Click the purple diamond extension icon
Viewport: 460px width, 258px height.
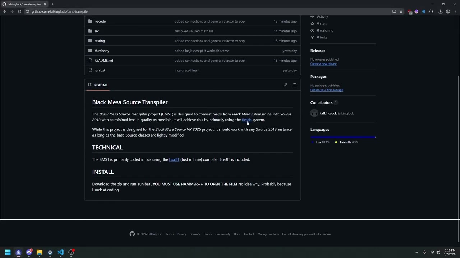tap(417, 11)
